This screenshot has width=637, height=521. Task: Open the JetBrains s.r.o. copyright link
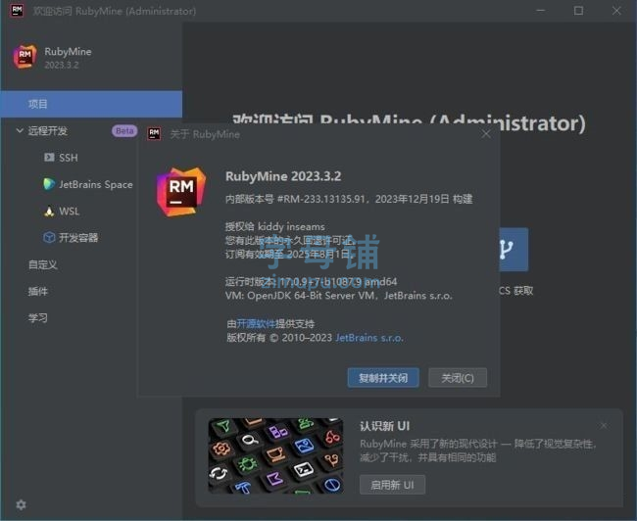(x=369, y=338)
